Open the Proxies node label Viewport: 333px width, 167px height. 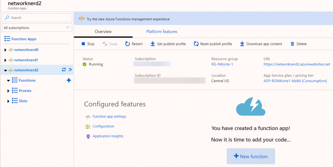coord(25,90)
